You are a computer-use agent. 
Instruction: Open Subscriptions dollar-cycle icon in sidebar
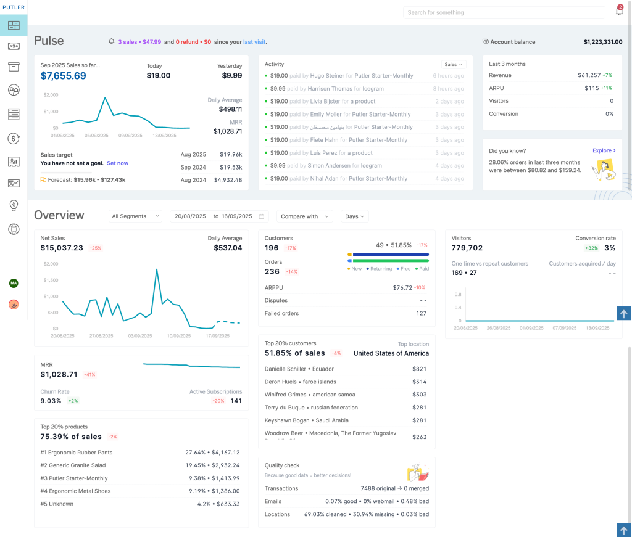click(x=14, y=139)
